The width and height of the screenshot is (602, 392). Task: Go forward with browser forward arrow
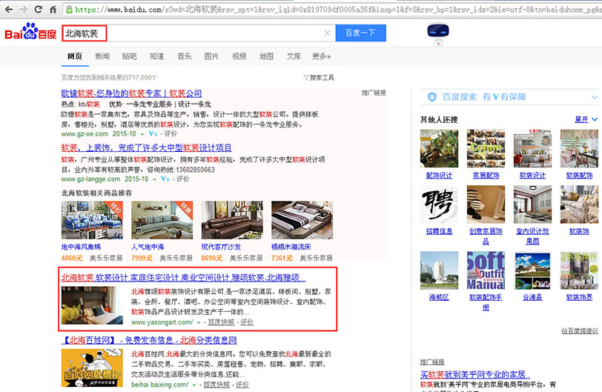tap(24, 9)
